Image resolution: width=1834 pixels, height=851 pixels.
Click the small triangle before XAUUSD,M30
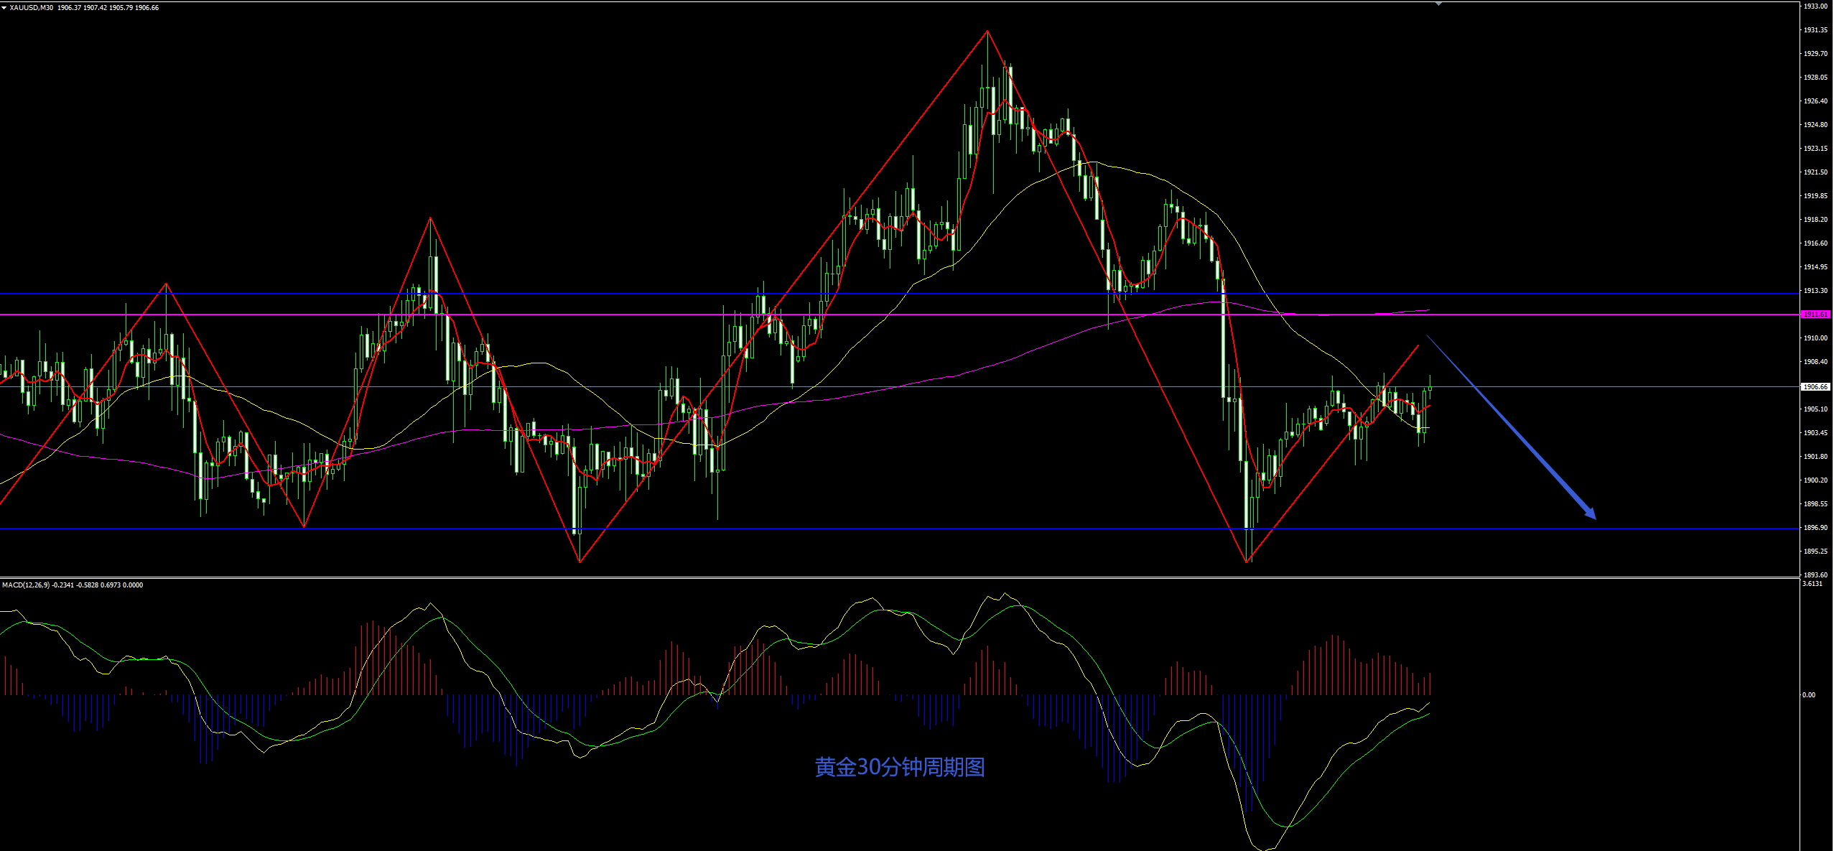pos(4,8)
